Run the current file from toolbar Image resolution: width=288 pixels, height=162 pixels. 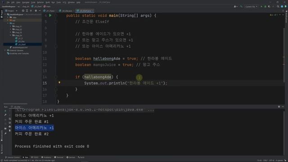(261, 6)
